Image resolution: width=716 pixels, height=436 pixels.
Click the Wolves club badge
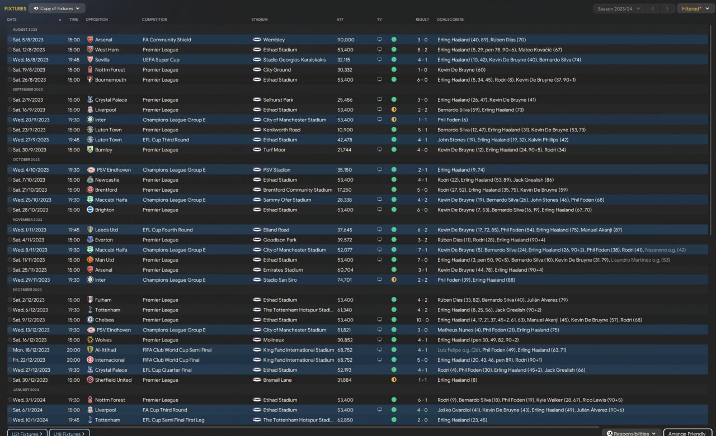tap(90, 340)
